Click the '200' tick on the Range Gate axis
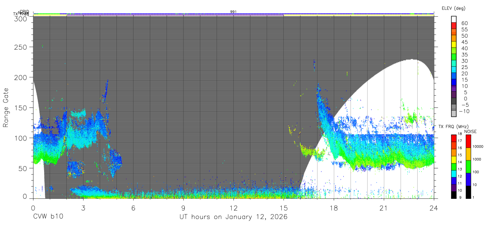The height and width of the screenshot is (225, 488). click(21, 77)
